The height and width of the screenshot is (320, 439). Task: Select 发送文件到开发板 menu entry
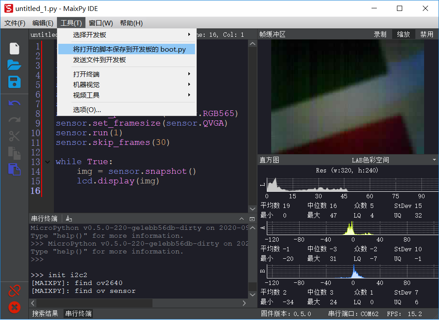click(x=127, y=60)
